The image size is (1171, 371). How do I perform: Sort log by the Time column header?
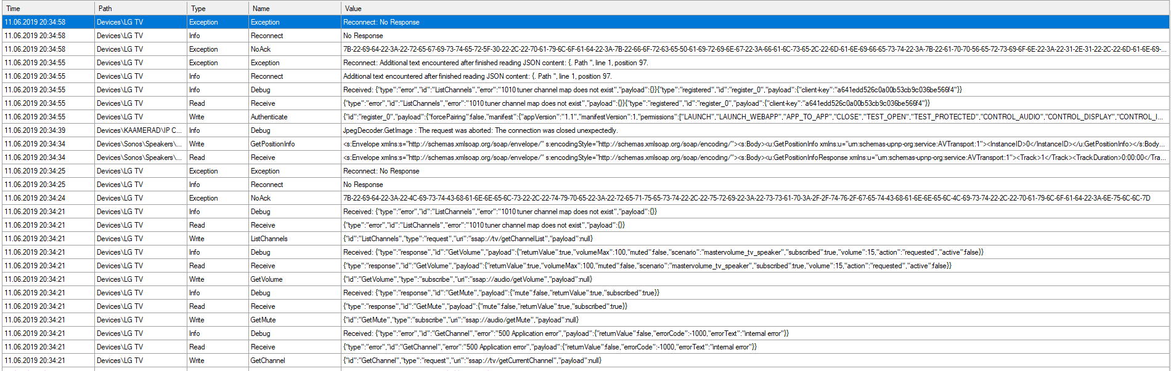(48, 9)
